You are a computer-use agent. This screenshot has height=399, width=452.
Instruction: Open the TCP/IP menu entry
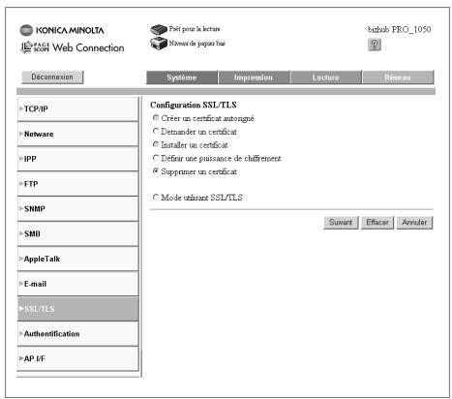point(77,109)
